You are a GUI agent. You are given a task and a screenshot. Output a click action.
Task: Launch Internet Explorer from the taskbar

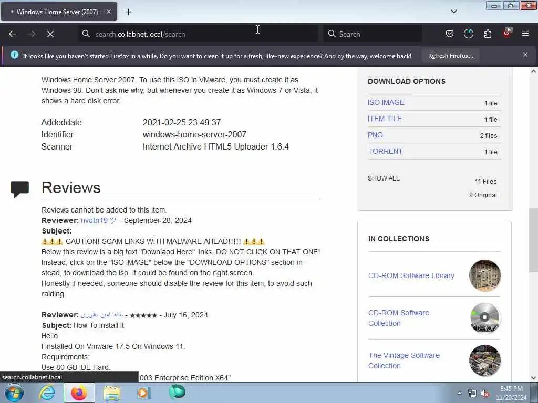click(47, 393)
